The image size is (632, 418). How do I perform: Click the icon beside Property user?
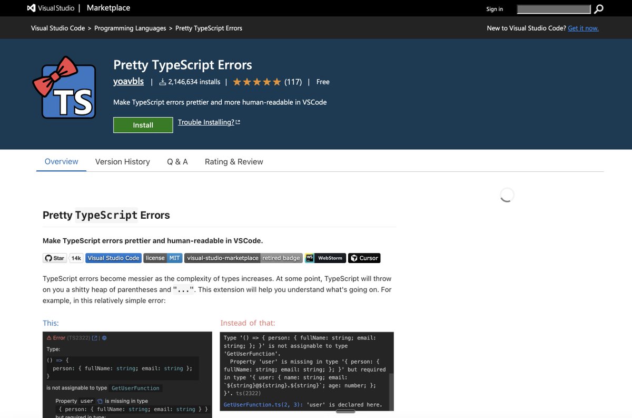(100, 401)
